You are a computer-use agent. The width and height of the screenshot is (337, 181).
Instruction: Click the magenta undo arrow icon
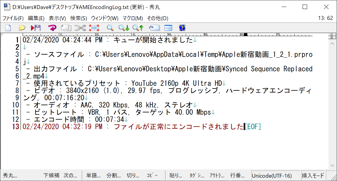click(x=52, y=28)
